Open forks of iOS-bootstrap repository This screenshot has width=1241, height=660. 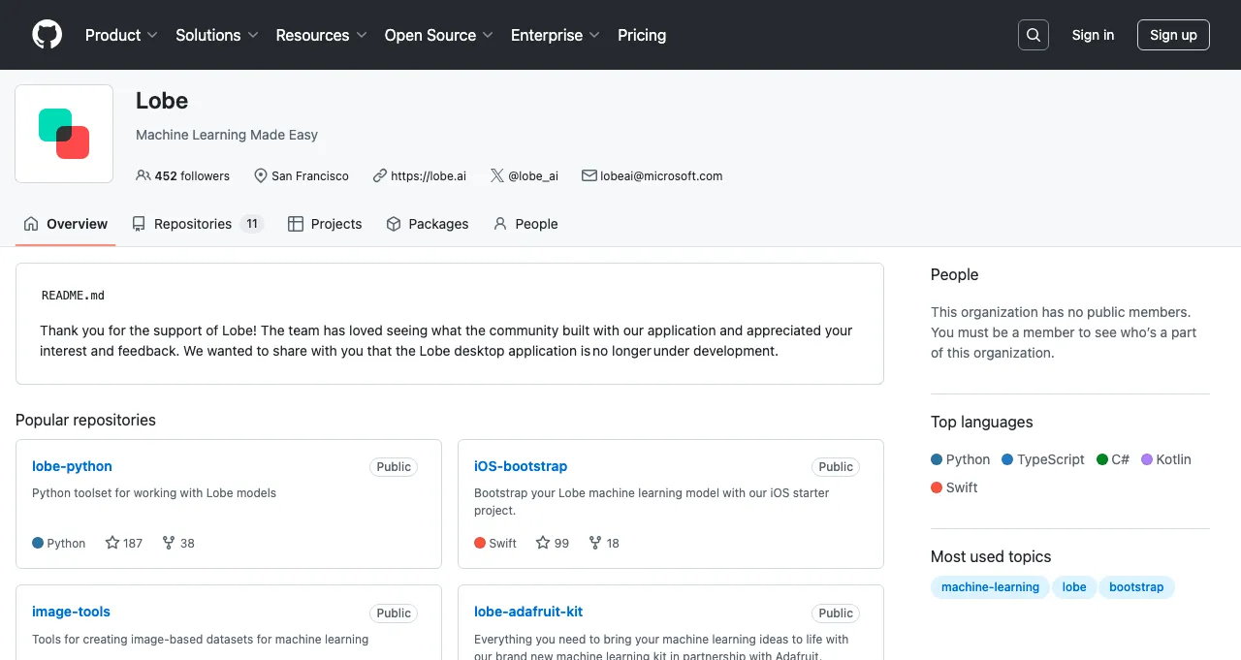click(604, 543)
